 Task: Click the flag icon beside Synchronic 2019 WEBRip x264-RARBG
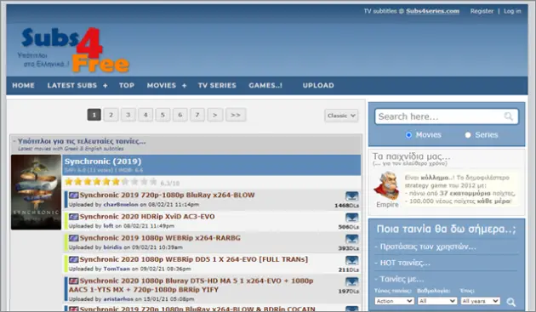point(73,238)
